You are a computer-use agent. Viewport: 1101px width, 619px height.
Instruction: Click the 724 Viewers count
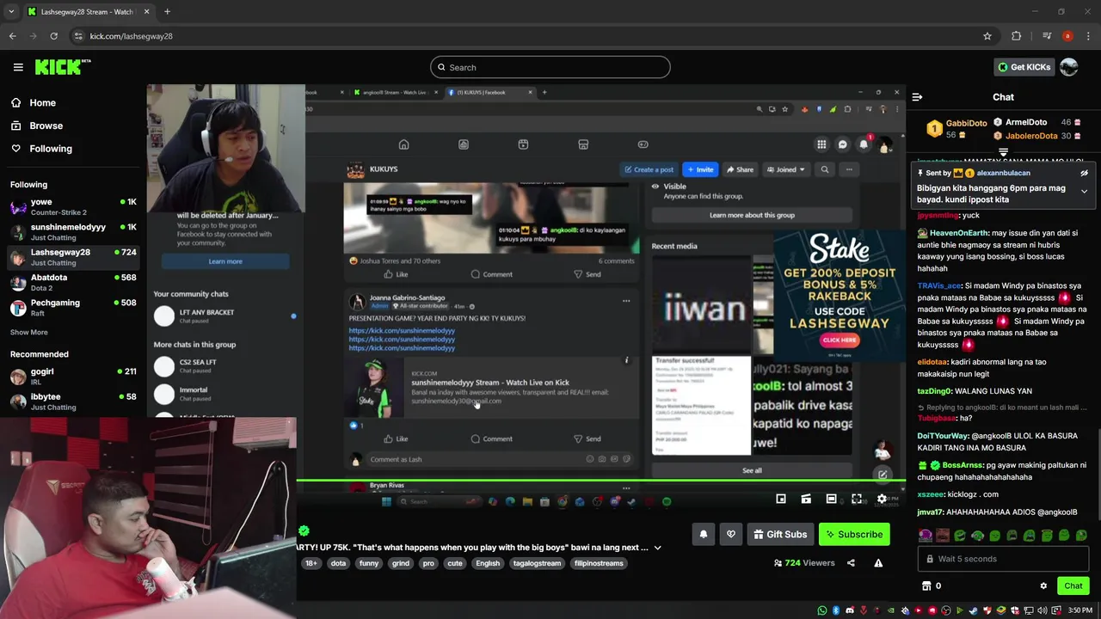[804, 563]
